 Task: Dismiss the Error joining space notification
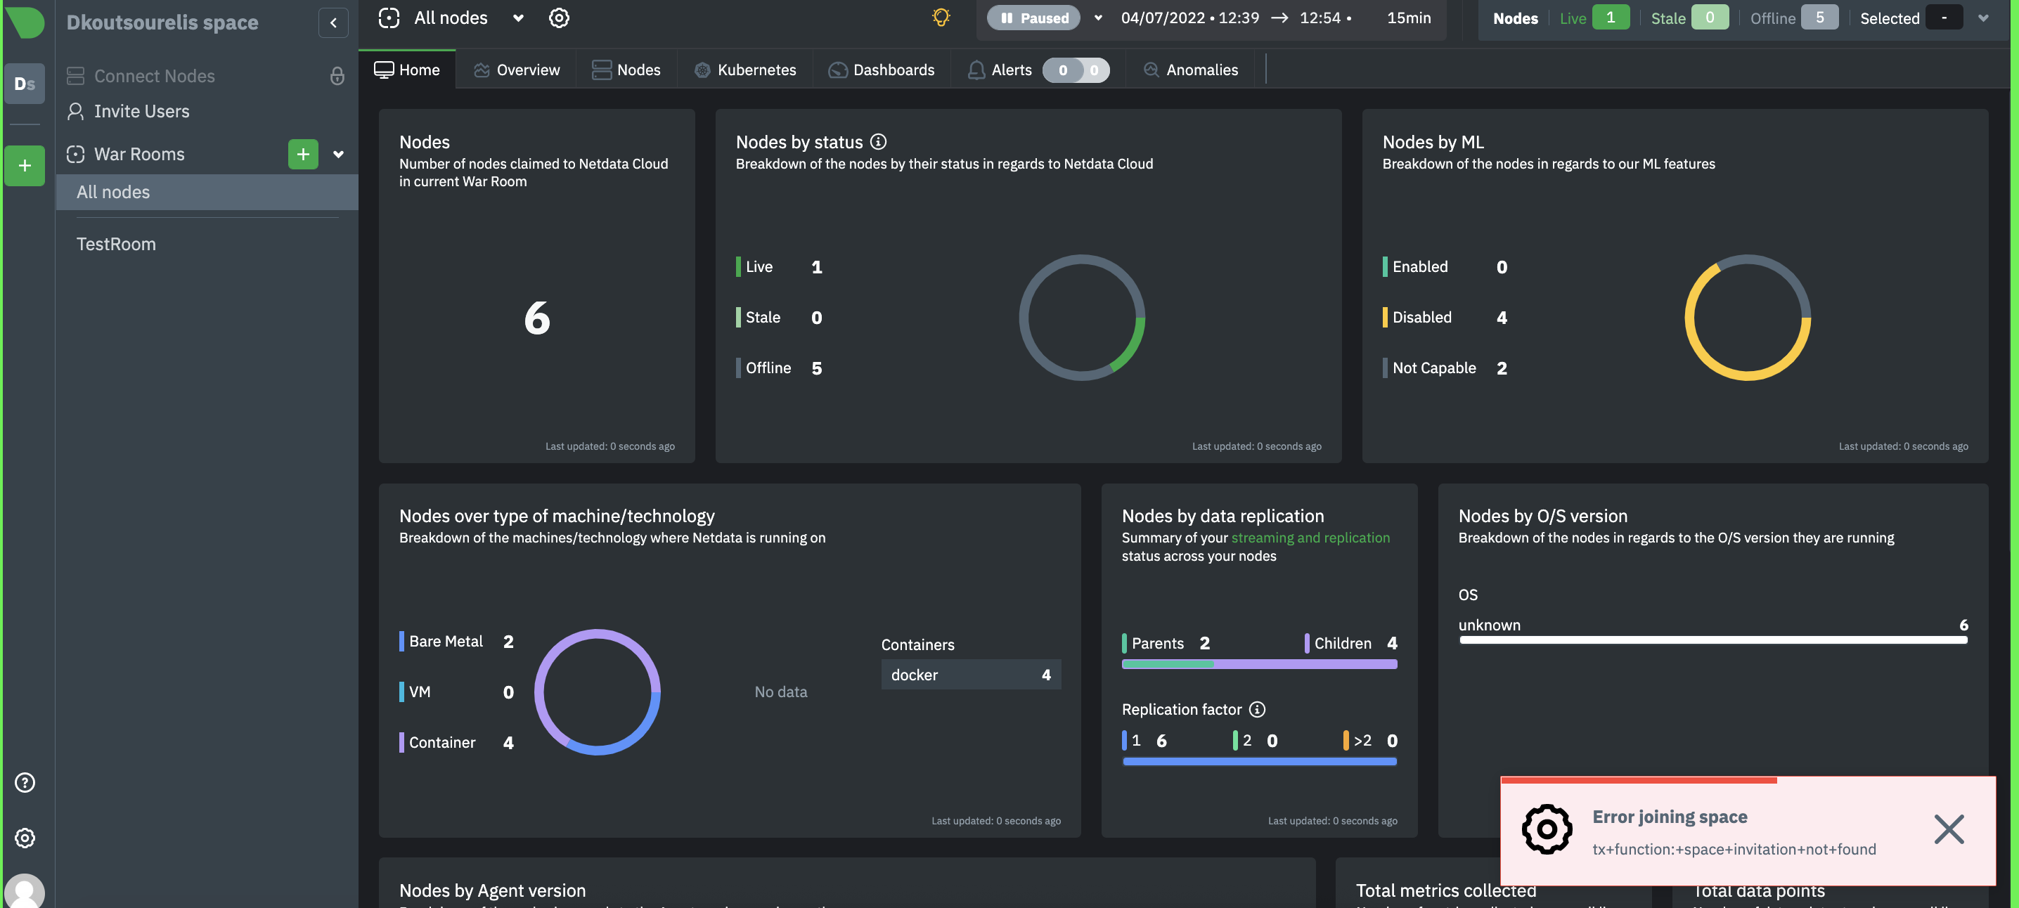pyautogui.click(x=1948, y=829)
